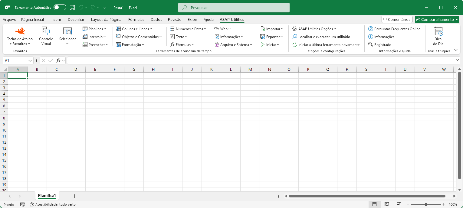Collapse the ribbon with the chevron
Image resolution: width=463 pixels, height=208 pixels.
[x=456, y=50]
